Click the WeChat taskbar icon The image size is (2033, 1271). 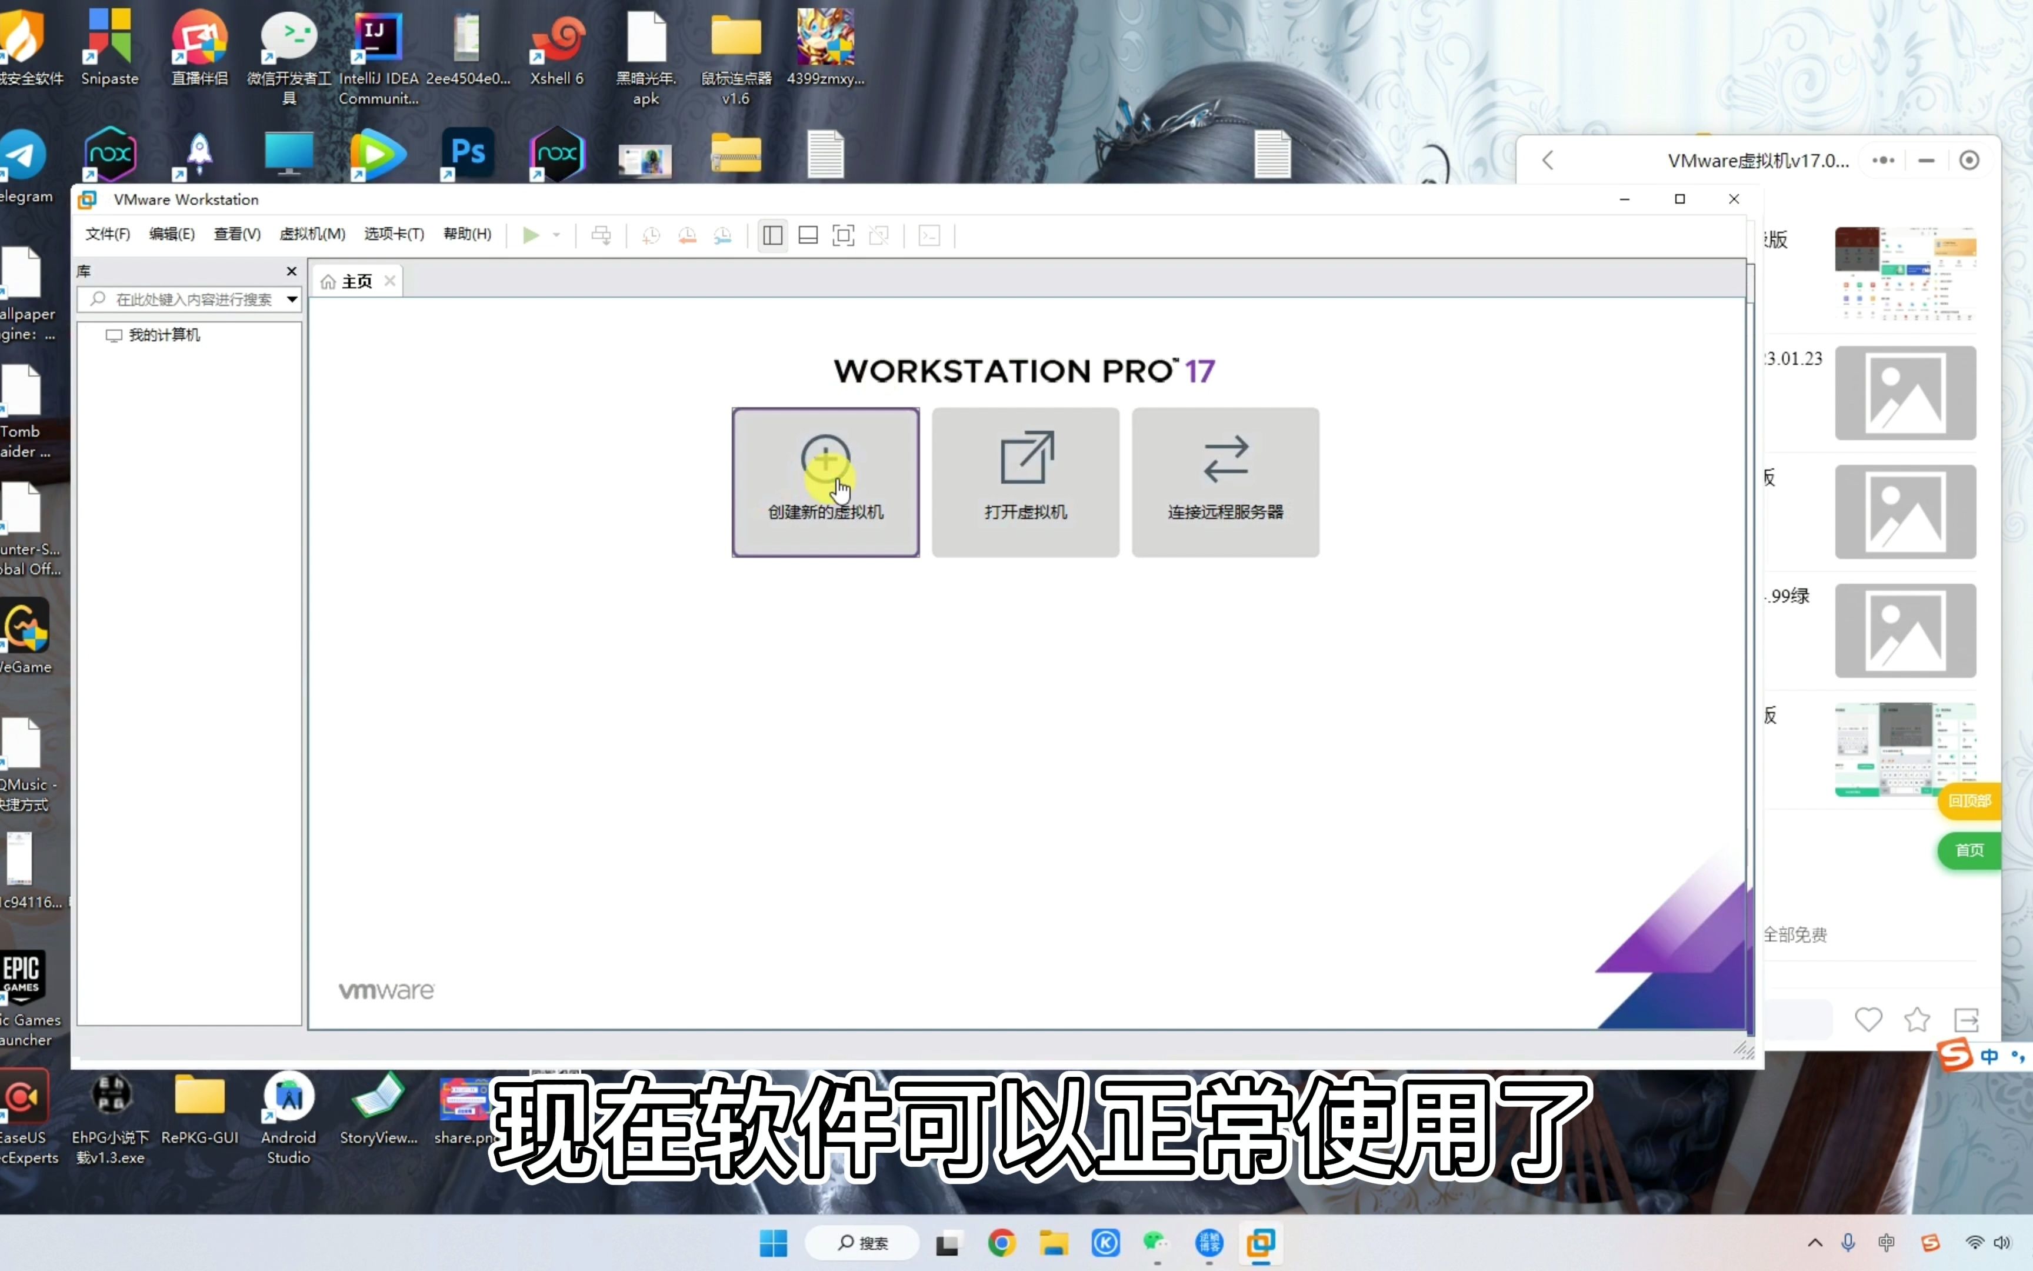(1157, 1243)
